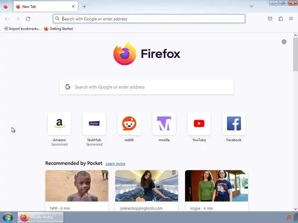Open the onlineshoppingtools.com story thumbnail
The height and width of the screenshot is (223, 298).
tap(147, 186)
